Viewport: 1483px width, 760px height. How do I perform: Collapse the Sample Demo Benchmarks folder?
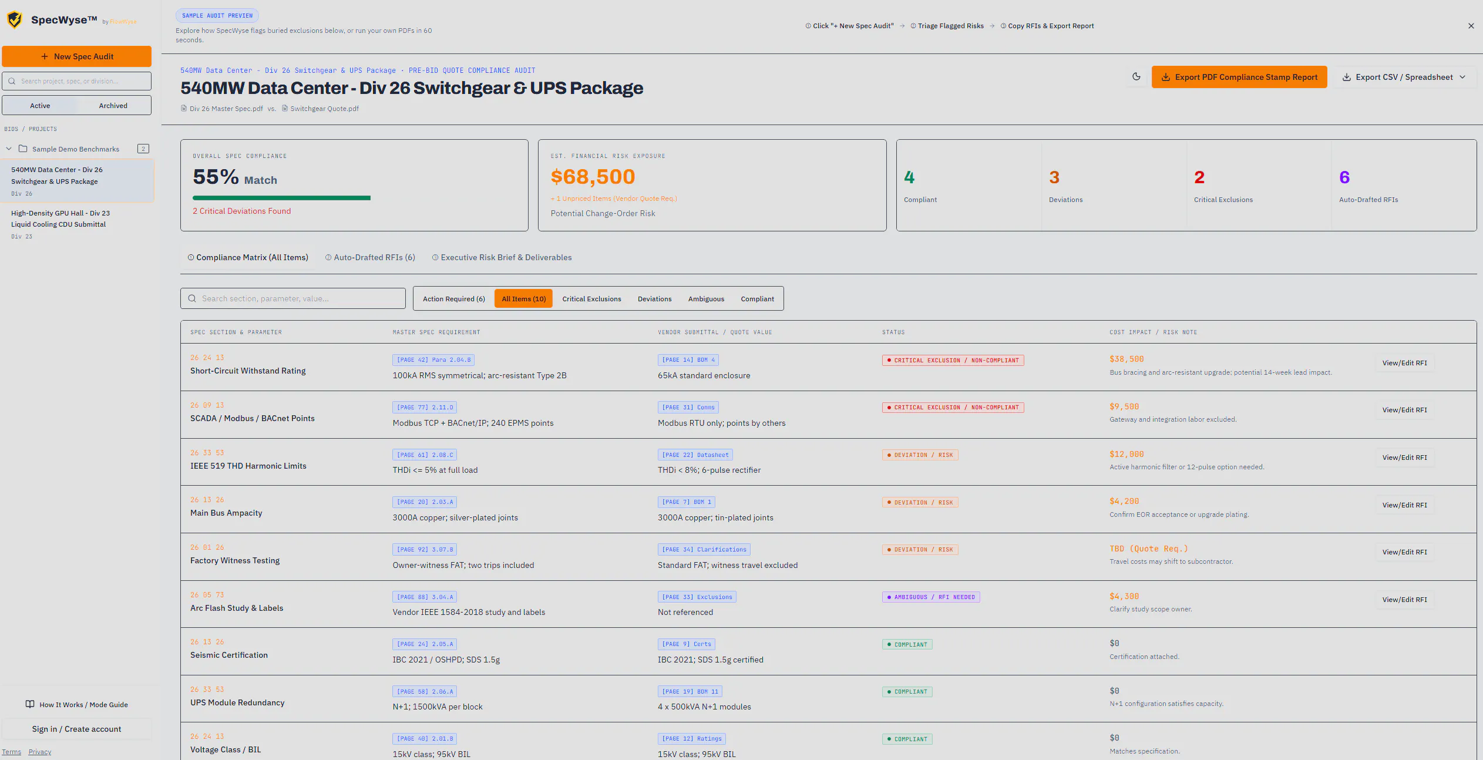tap(9, 149)
